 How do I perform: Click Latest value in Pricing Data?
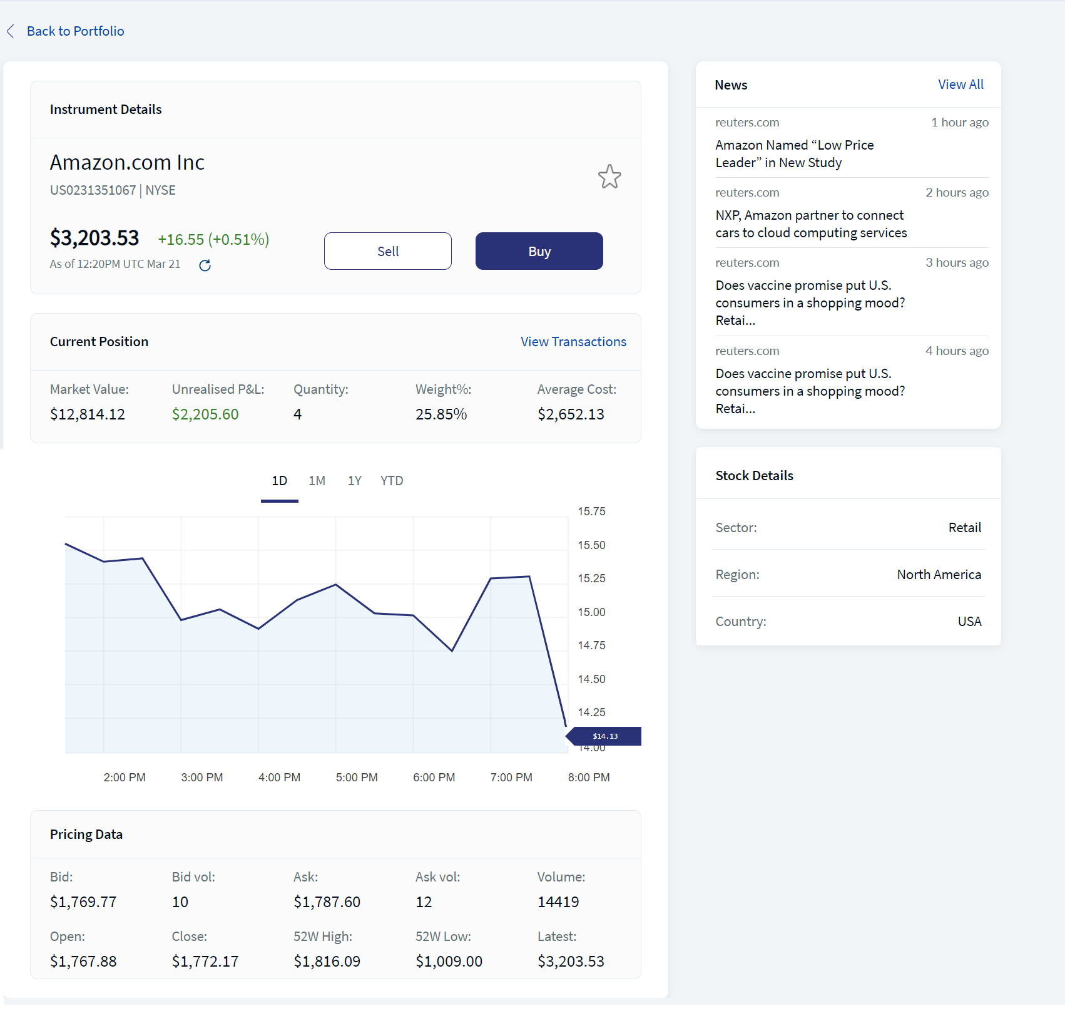(x=571, y=962)
